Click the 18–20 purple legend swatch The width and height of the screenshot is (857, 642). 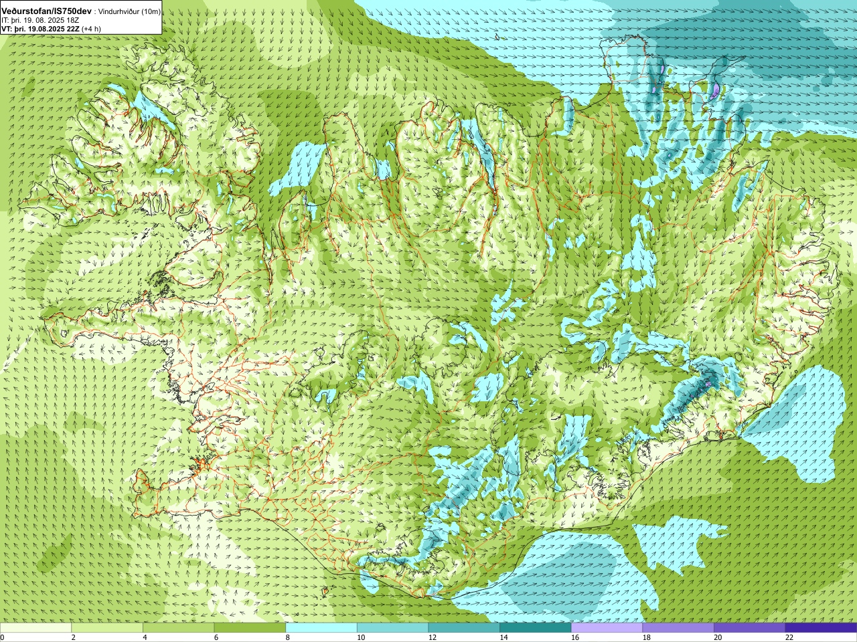pyautogui.click(x=678, y=628)
